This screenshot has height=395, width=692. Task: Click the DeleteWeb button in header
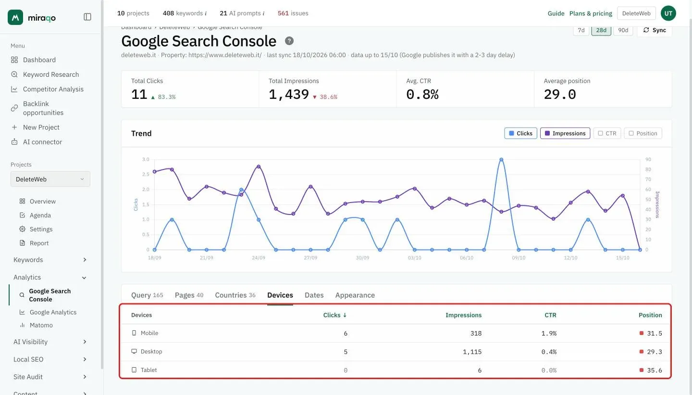pos(636,13)
